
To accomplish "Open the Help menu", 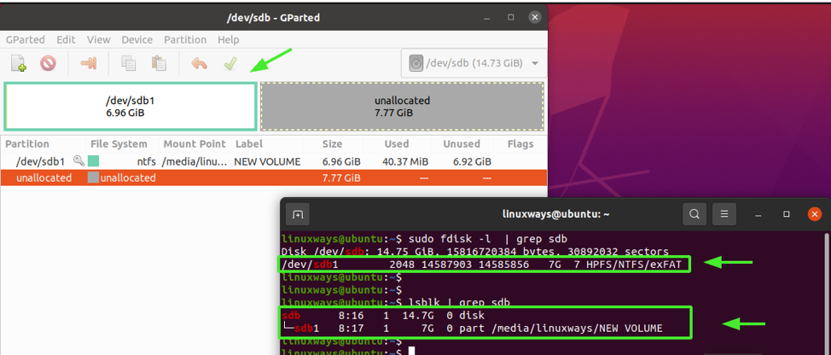I will coord(229,40).
